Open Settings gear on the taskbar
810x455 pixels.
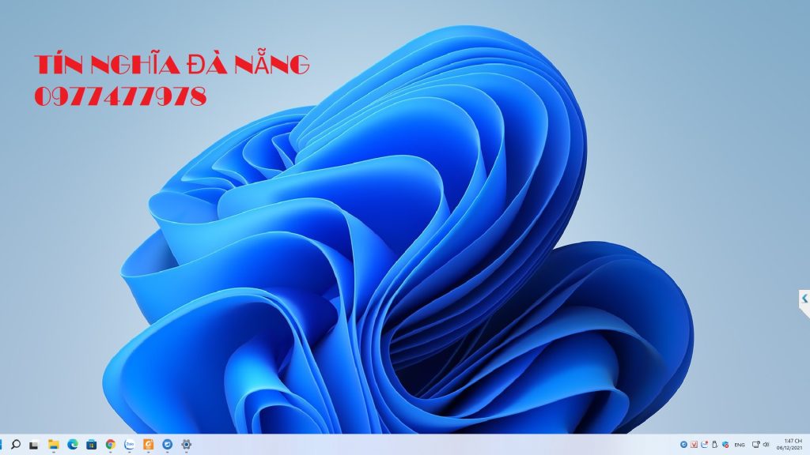[186, 444]
